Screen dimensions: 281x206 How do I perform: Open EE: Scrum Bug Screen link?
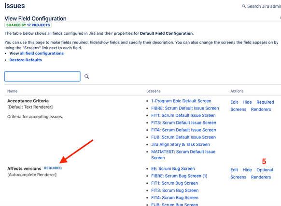[173, 169]
